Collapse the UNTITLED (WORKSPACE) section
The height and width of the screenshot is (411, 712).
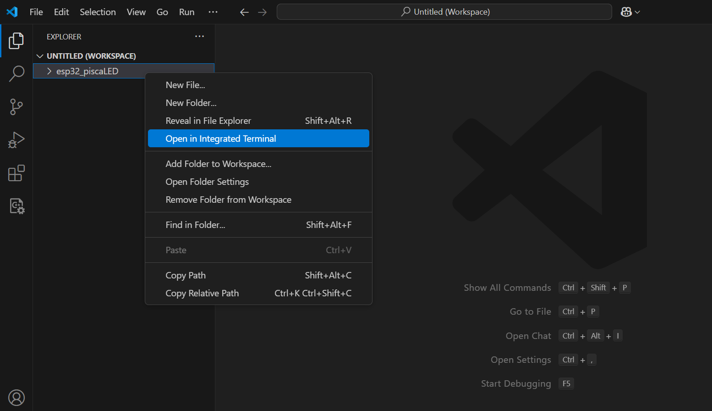(x=40, y=56)
